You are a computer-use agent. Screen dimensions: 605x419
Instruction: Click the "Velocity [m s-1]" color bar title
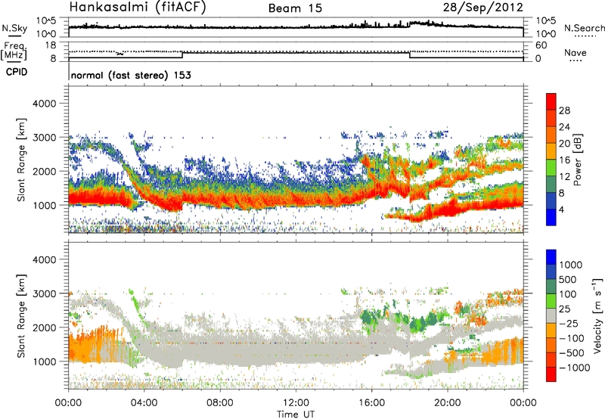(597, 315)
